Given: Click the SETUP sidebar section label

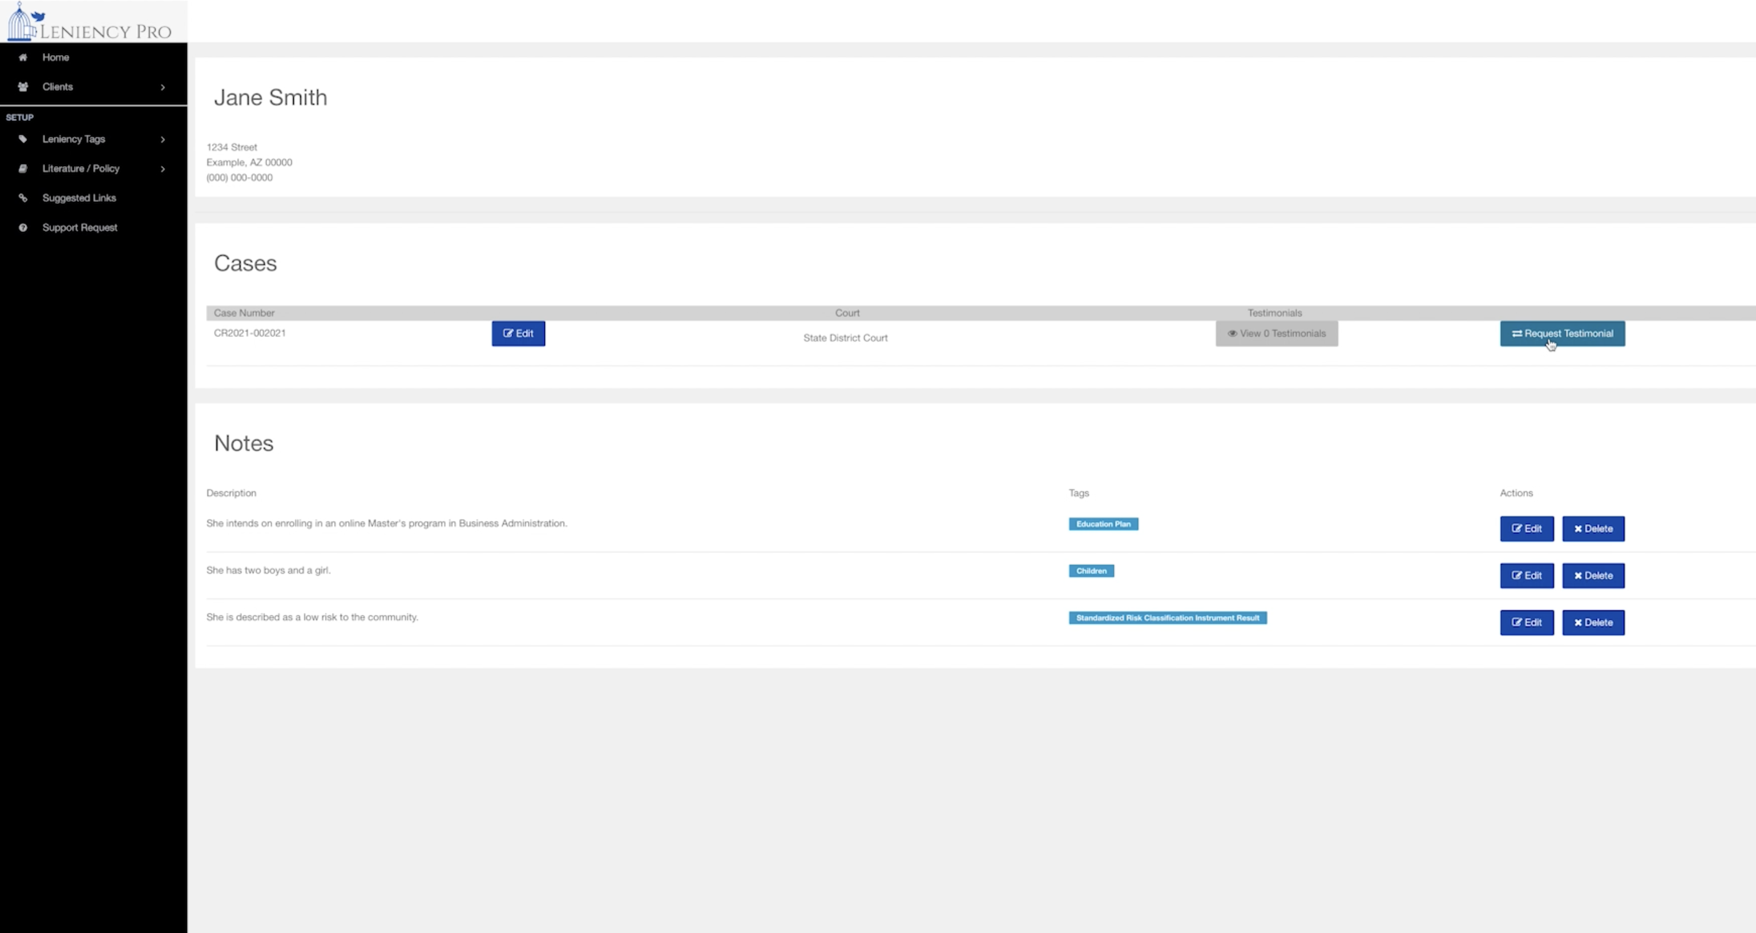Looking at the screenshot, I should click(20, 117).
